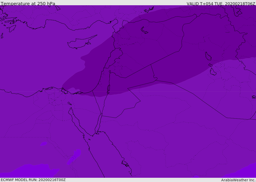Screen dimensions: 256x182
Task: Click the lake outline in northern Syria
Action: [144, 30]
